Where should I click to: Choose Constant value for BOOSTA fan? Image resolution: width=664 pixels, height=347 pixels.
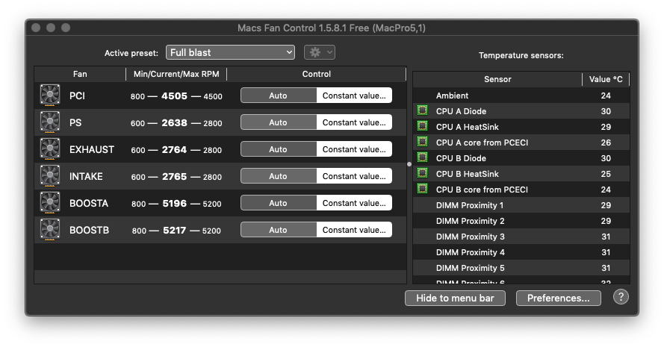point(354,203)
